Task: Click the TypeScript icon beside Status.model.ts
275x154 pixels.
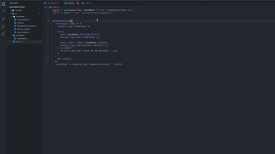Action: click(x=15, y=29)
